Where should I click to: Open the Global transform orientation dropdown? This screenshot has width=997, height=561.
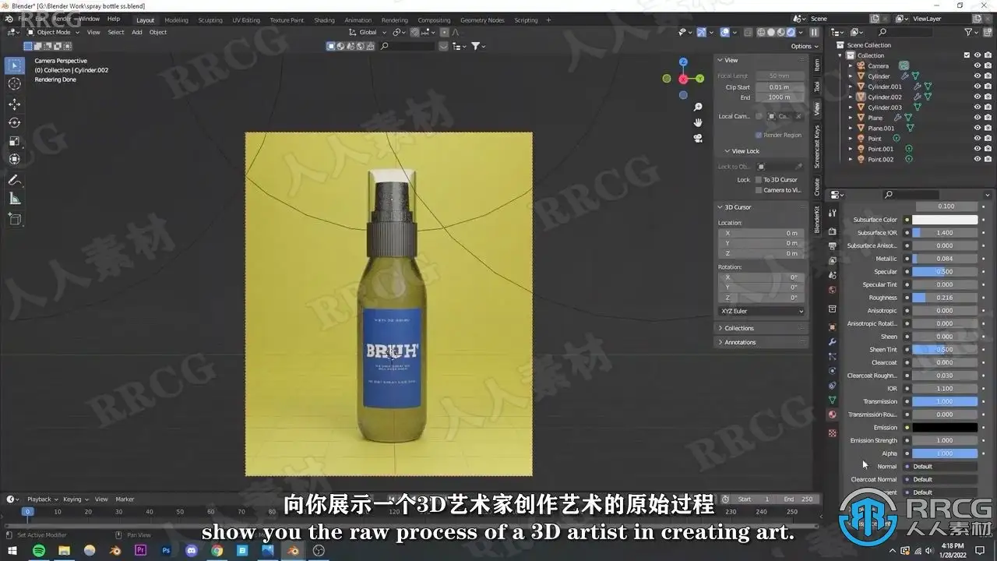367,32
